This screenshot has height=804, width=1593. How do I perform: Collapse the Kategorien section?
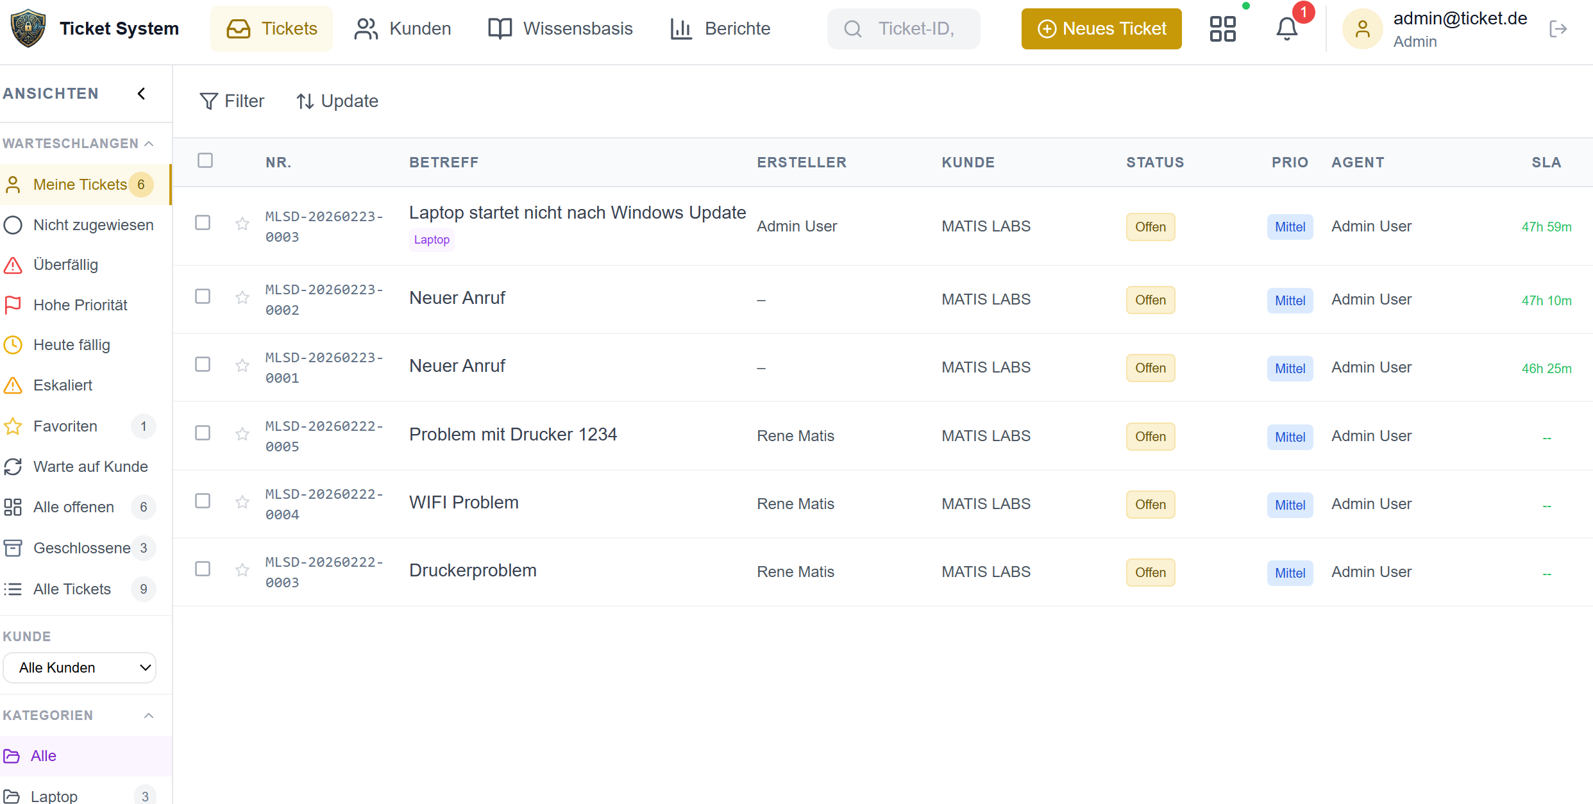click(x=149, y=716)
